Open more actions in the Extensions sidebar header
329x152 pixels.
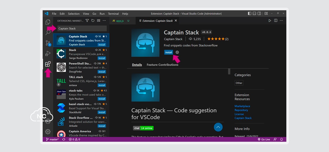[104, 21]
